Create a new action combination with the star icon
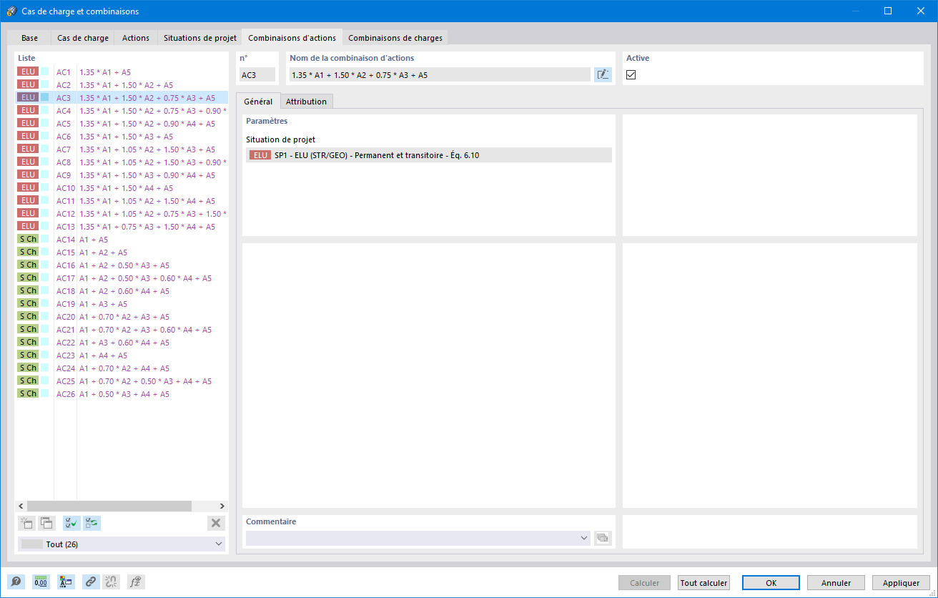The height and width of the screenshot is (598, 938). tap(26, 523)
